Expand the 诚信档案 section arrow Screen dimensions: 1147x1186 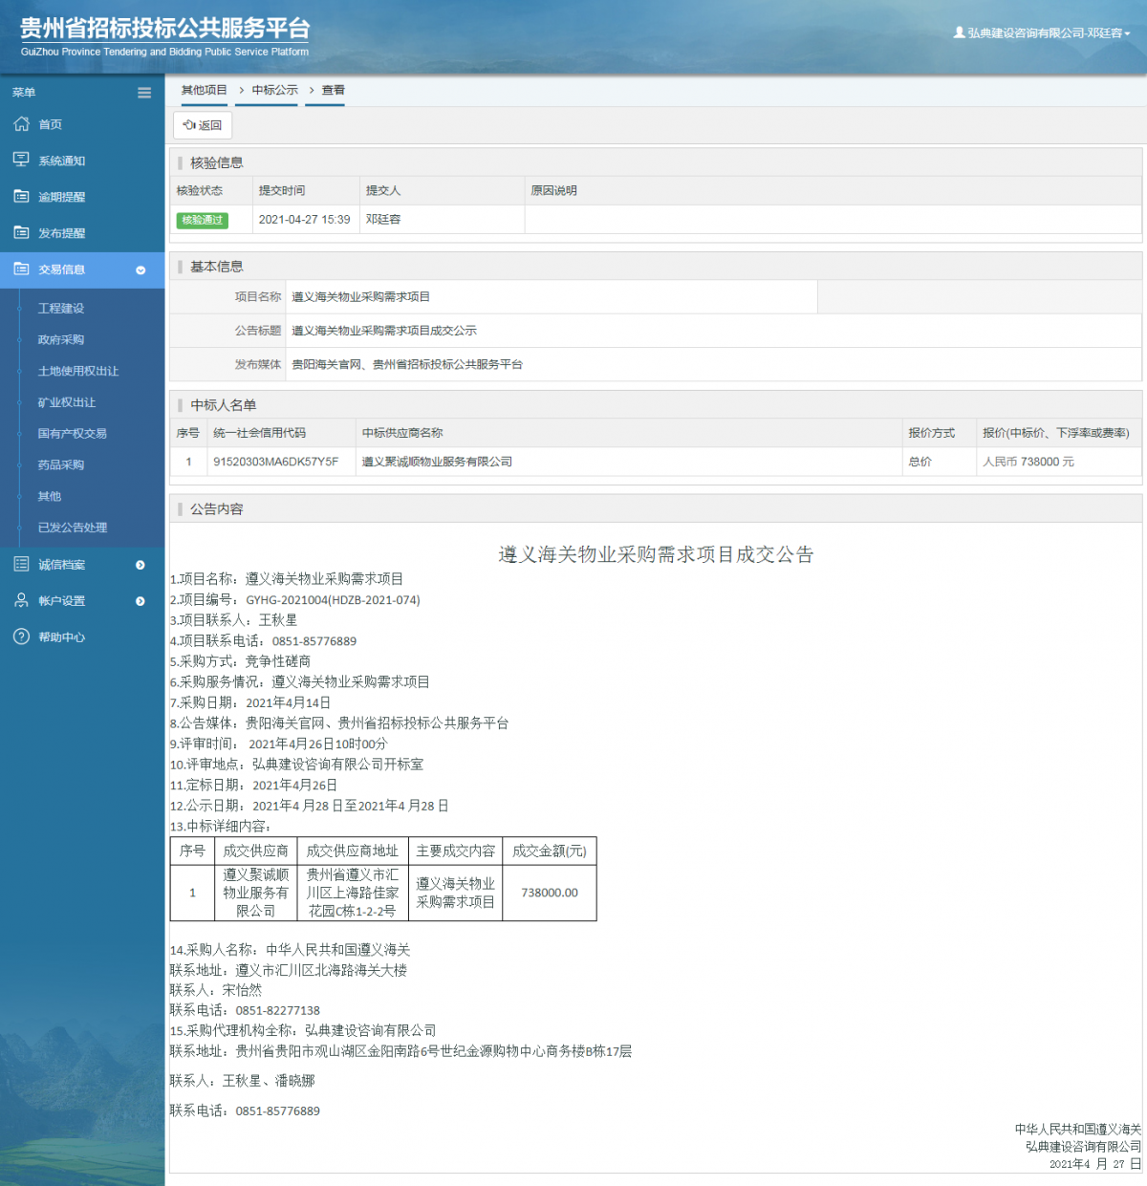coord(141,565)
